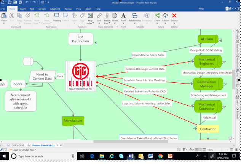
Task: Click the Attach Files paperclip icon
Action: pyautogui.click(x=107, y=16)
